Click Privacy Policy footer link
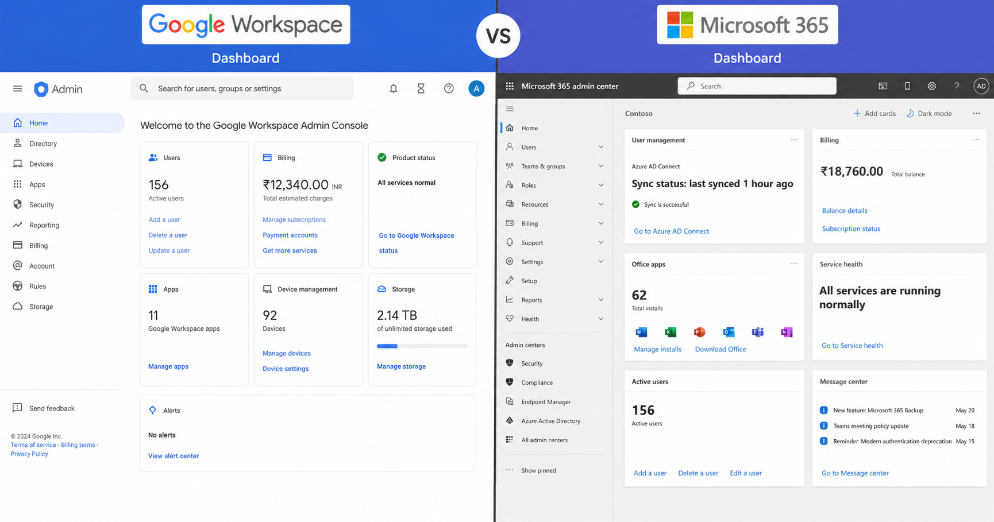 pos(29,454)
